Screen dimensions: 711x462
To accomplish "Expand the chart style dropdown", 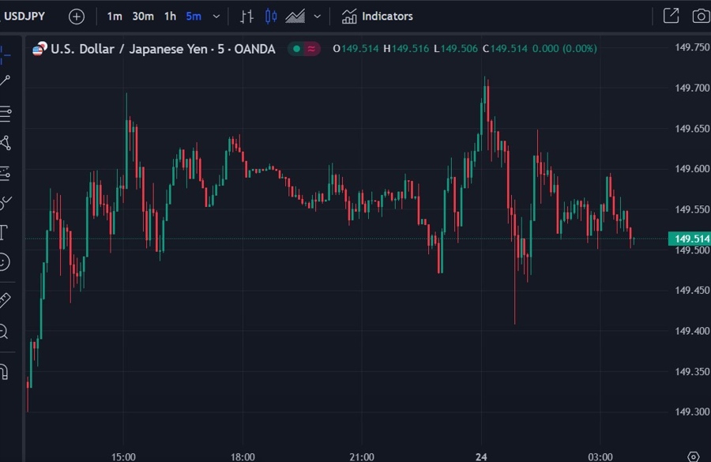I will click(x=318, y=17).
